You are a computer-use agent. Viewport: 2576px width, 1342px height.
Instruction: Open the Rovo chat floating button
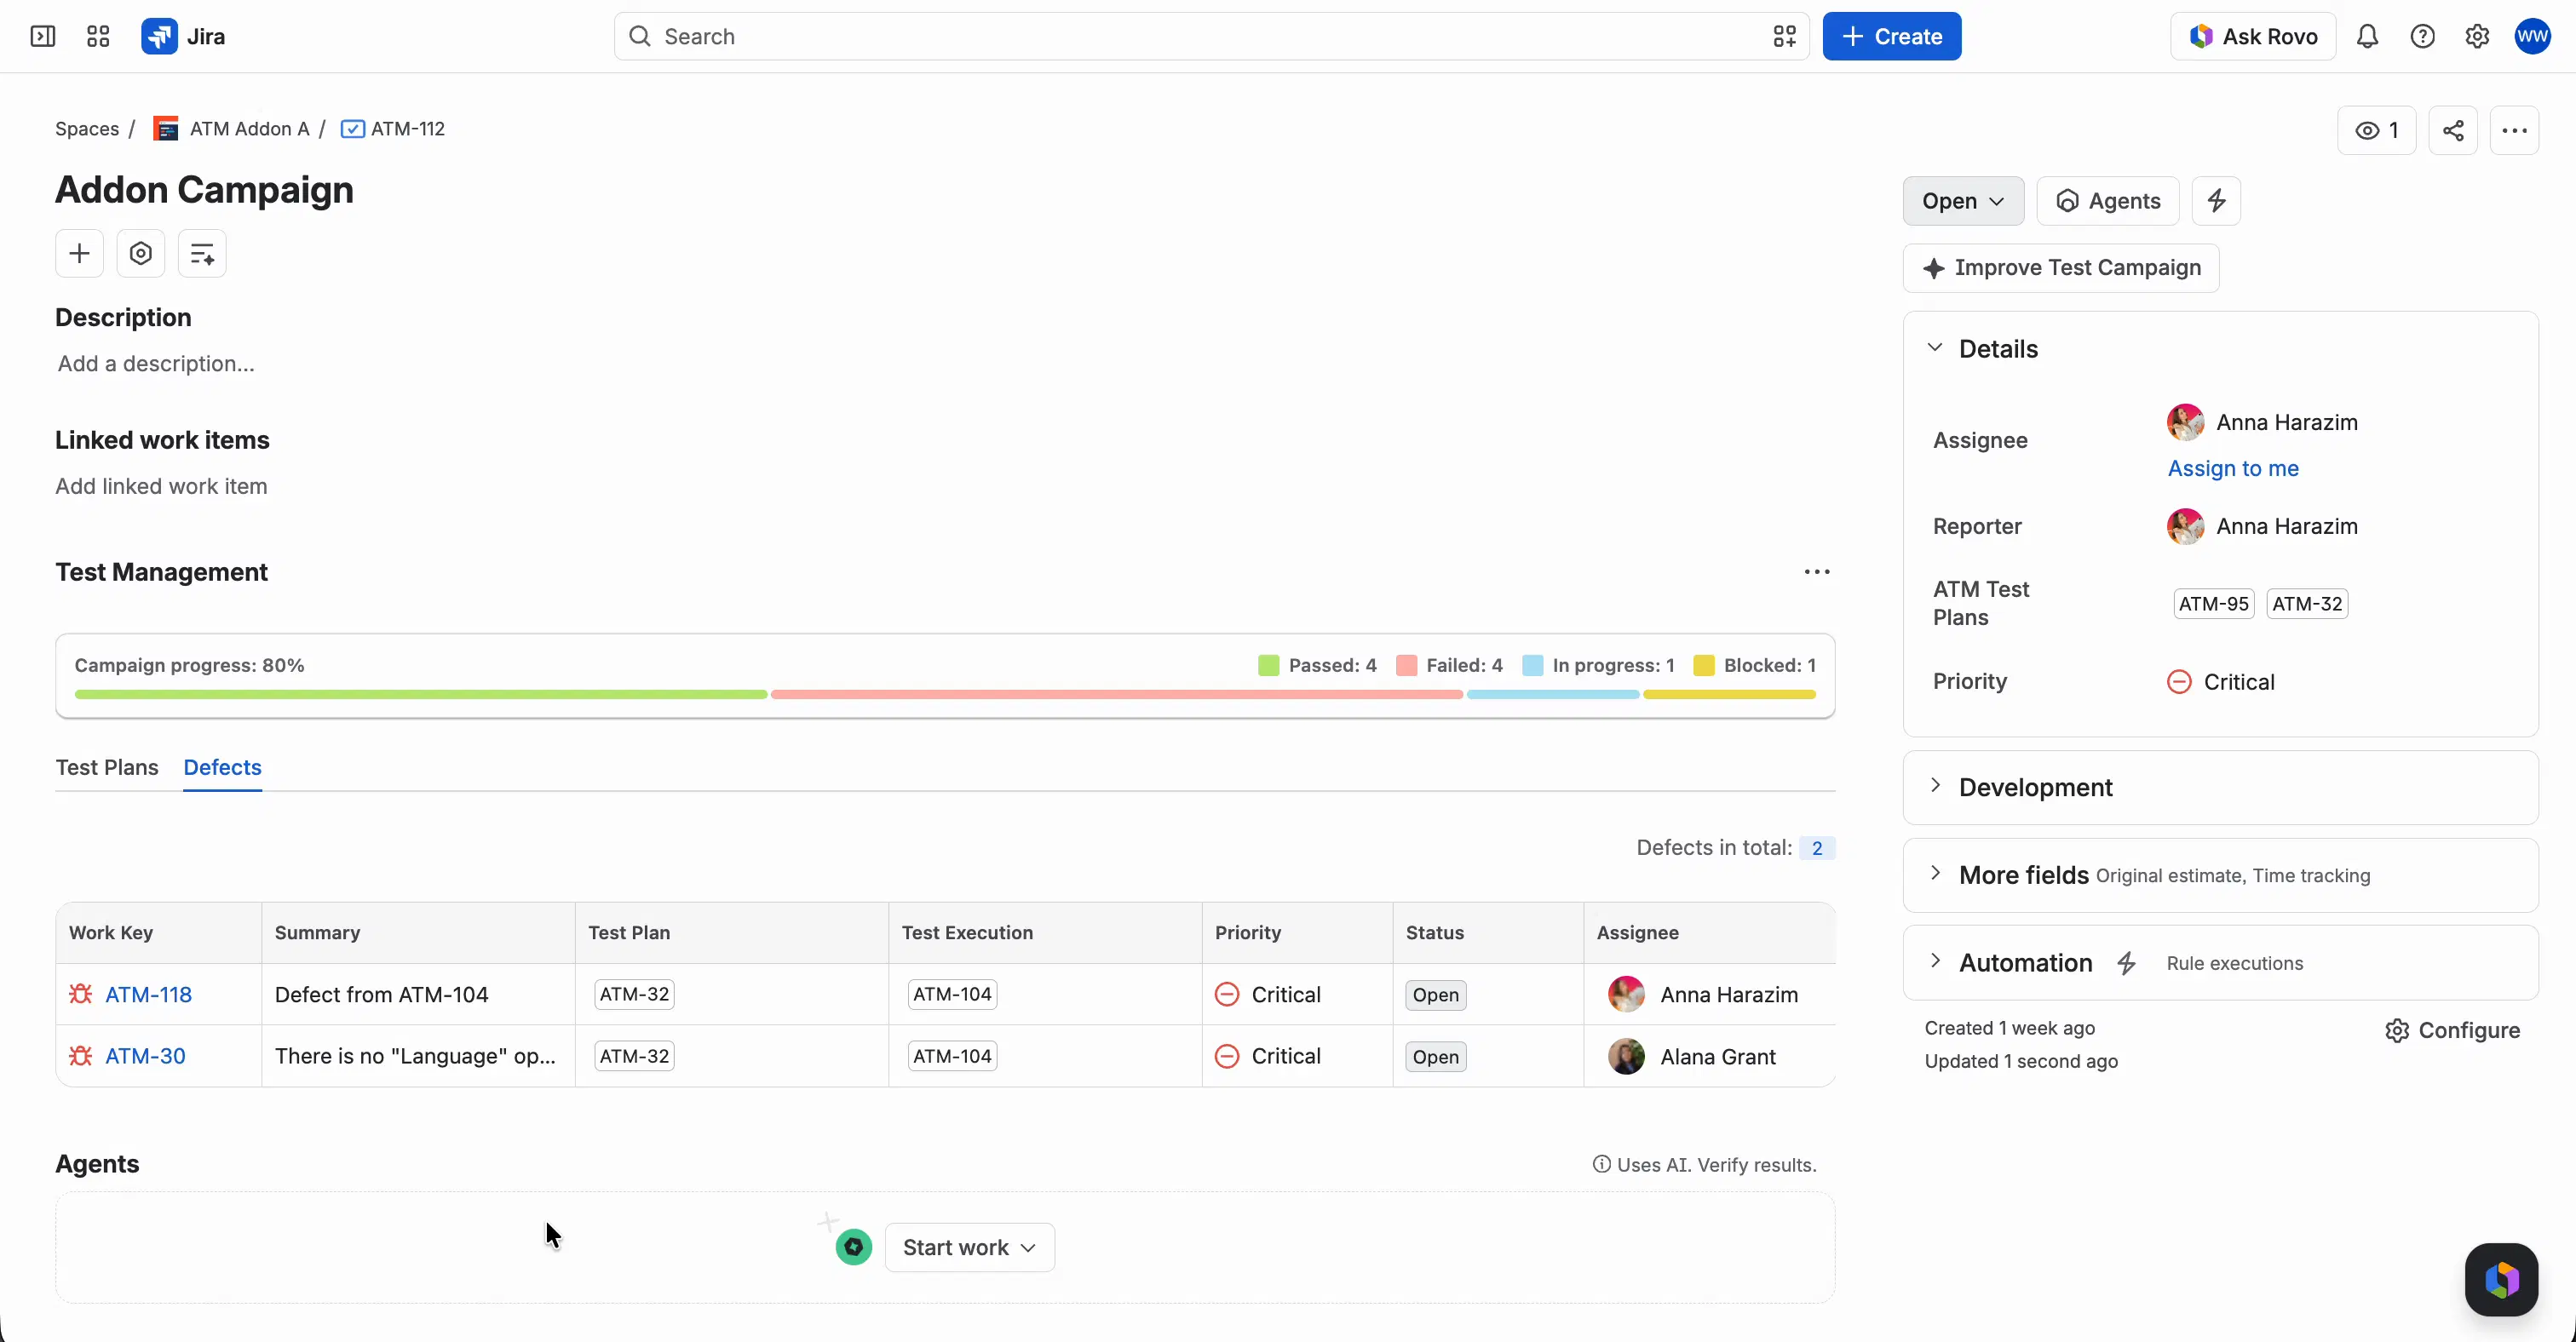point(2501,1279)
